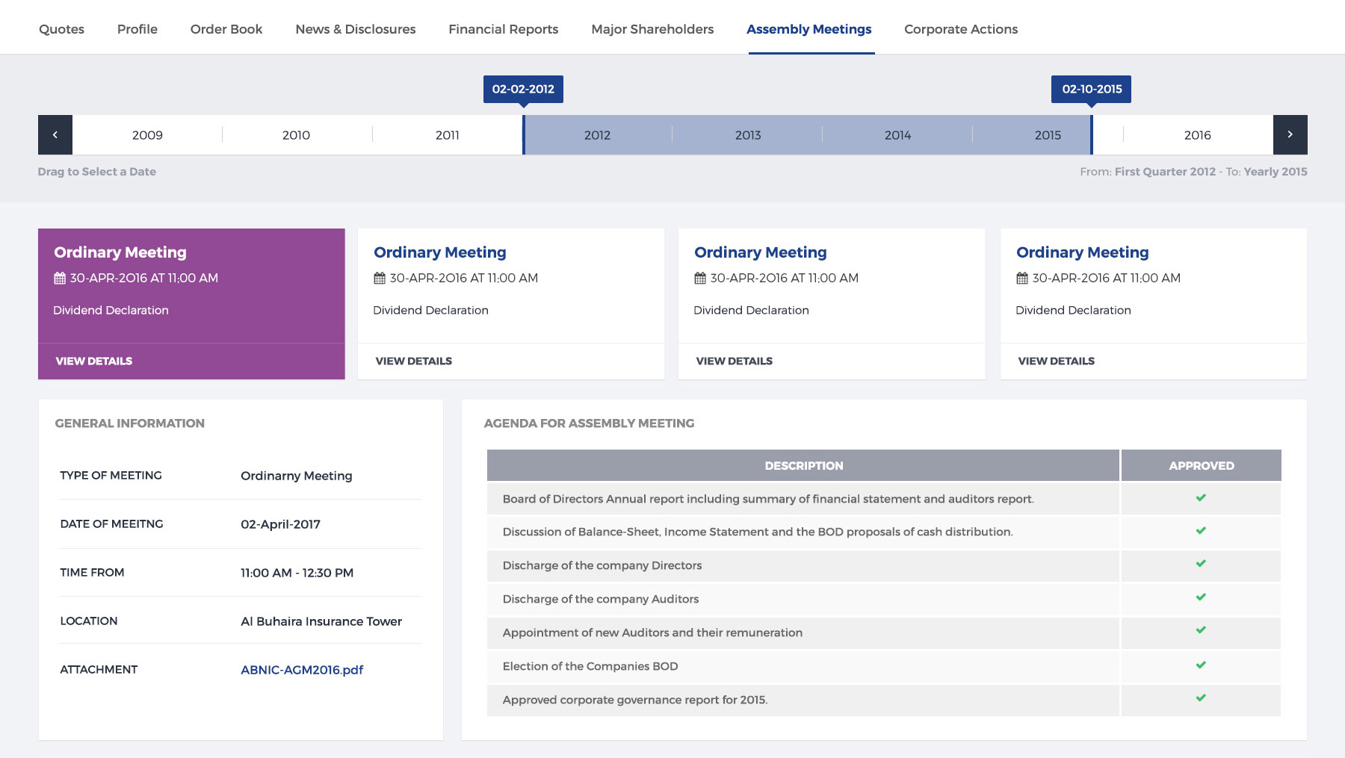Download the ABNIC-AGM2016.pdf attachment
Image resolution: width=1345 pixels, height=758 pixels.
302,670
